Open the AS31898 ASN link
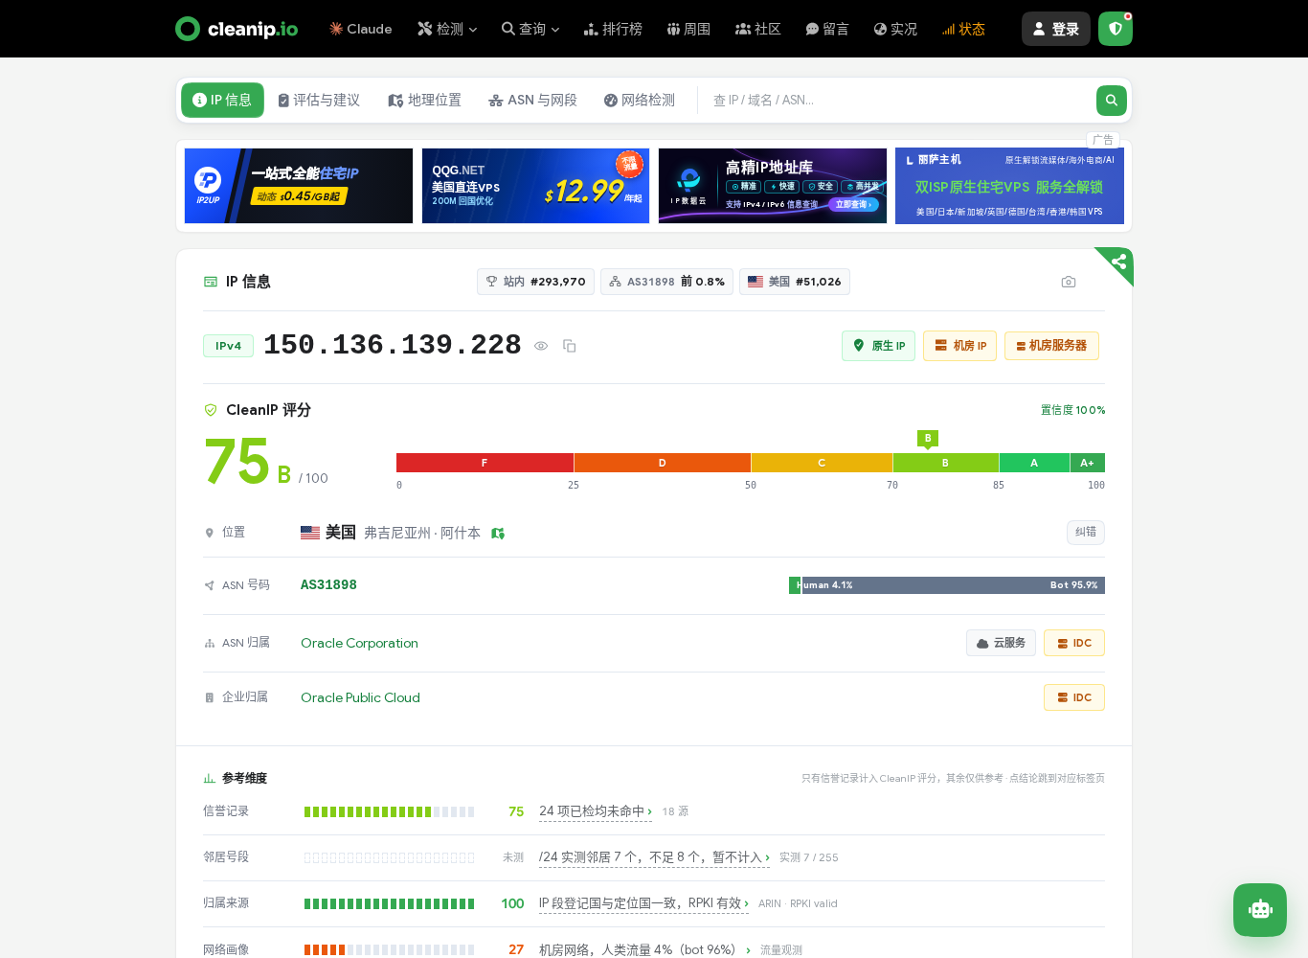The width and height of the screenshot is (1308, 958). point(328,584)
